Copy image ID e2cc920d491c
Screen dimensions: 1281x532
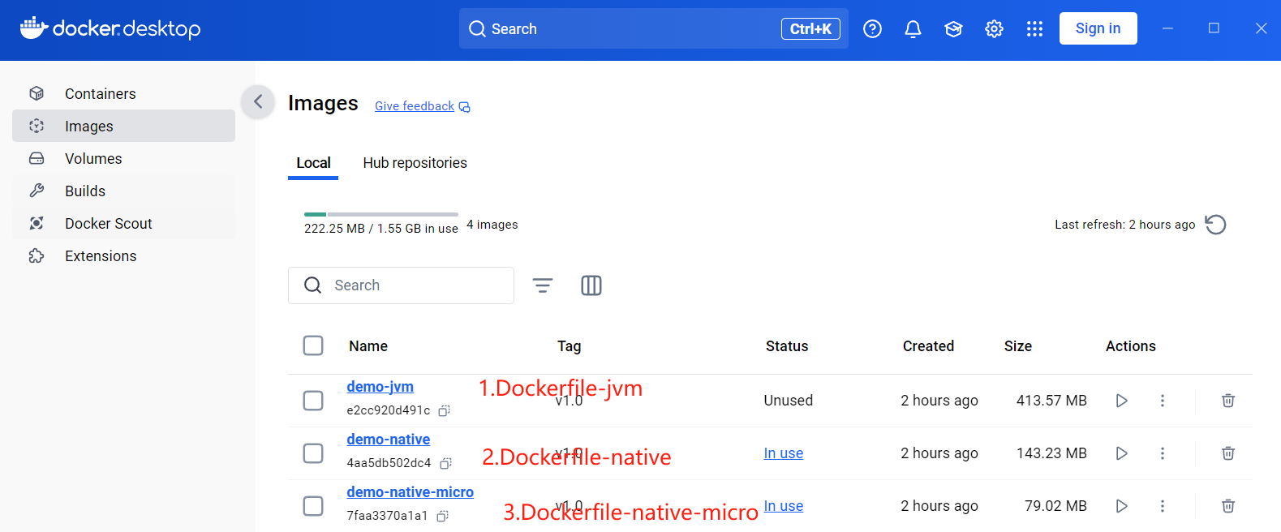pos(444,411)
